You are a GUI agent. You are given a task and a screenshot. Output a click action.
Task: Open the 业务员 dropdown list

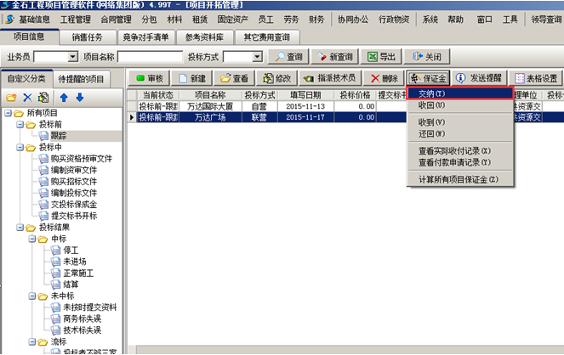(x=72, y=57)
